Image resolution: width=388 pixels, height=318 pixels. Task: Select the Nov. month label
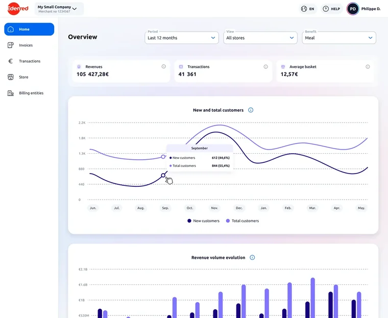pyautogui.click(x=214, y=208)
